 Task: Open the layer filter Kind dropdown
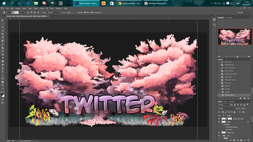224,105
